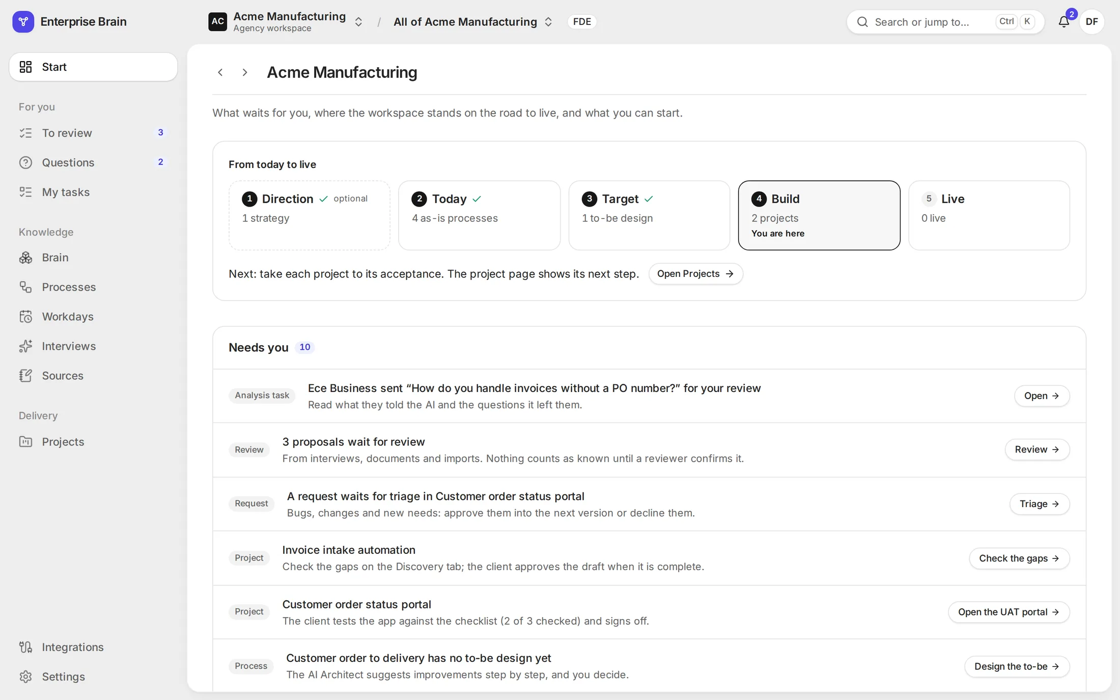Click Review for 3 proposals
The image size is (1120, 700).
(x=1037, y=450)
